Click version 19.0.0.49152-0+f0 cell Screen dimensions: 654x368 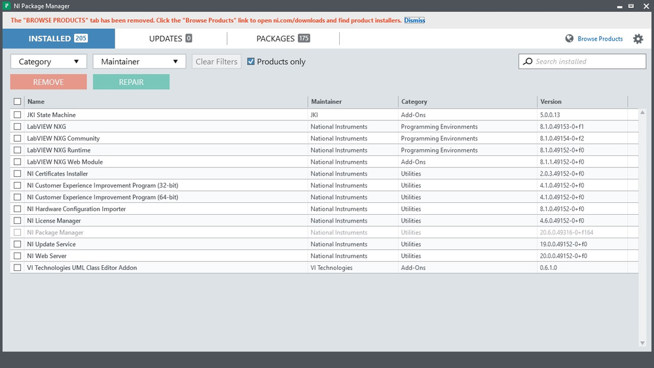[x=564, y=244]
